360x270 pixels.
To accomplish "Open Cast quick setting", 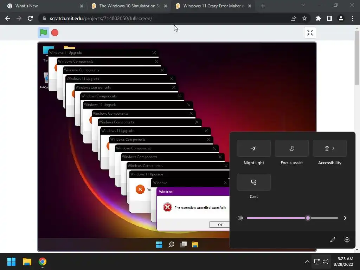I will (x=254, y=182).
